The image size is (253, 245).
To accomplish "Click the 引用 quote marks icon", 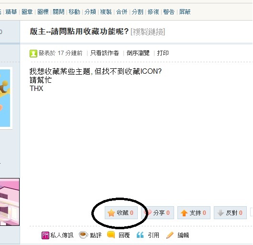I will pyautogui.click(x=140, y=235).
